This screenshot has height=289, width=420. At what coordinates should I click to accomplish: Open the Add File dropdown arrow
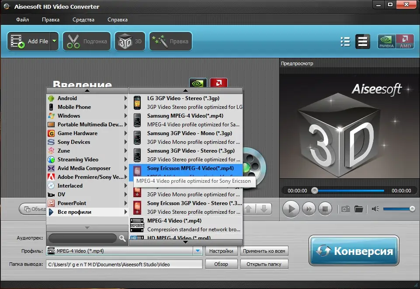(54, 41)
